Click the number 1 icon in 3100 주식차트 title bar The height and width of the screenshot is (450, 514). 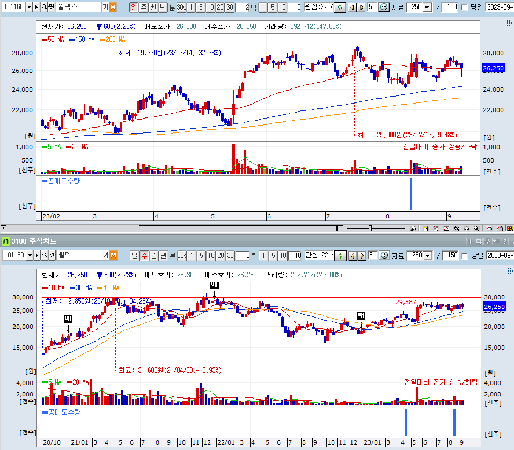click(470, 241)
